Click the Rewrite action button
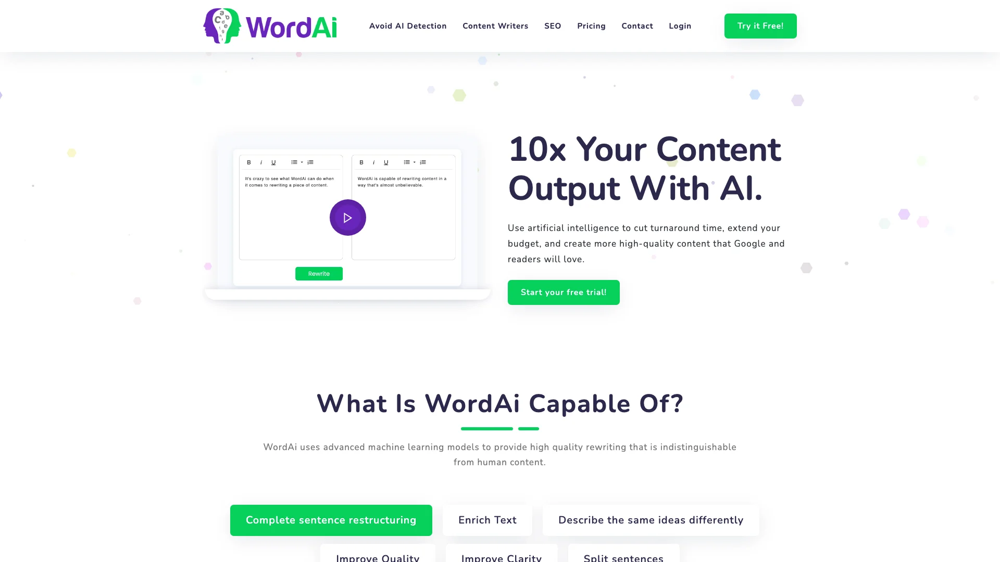1000x562 pixels. [x=319, y=273]
